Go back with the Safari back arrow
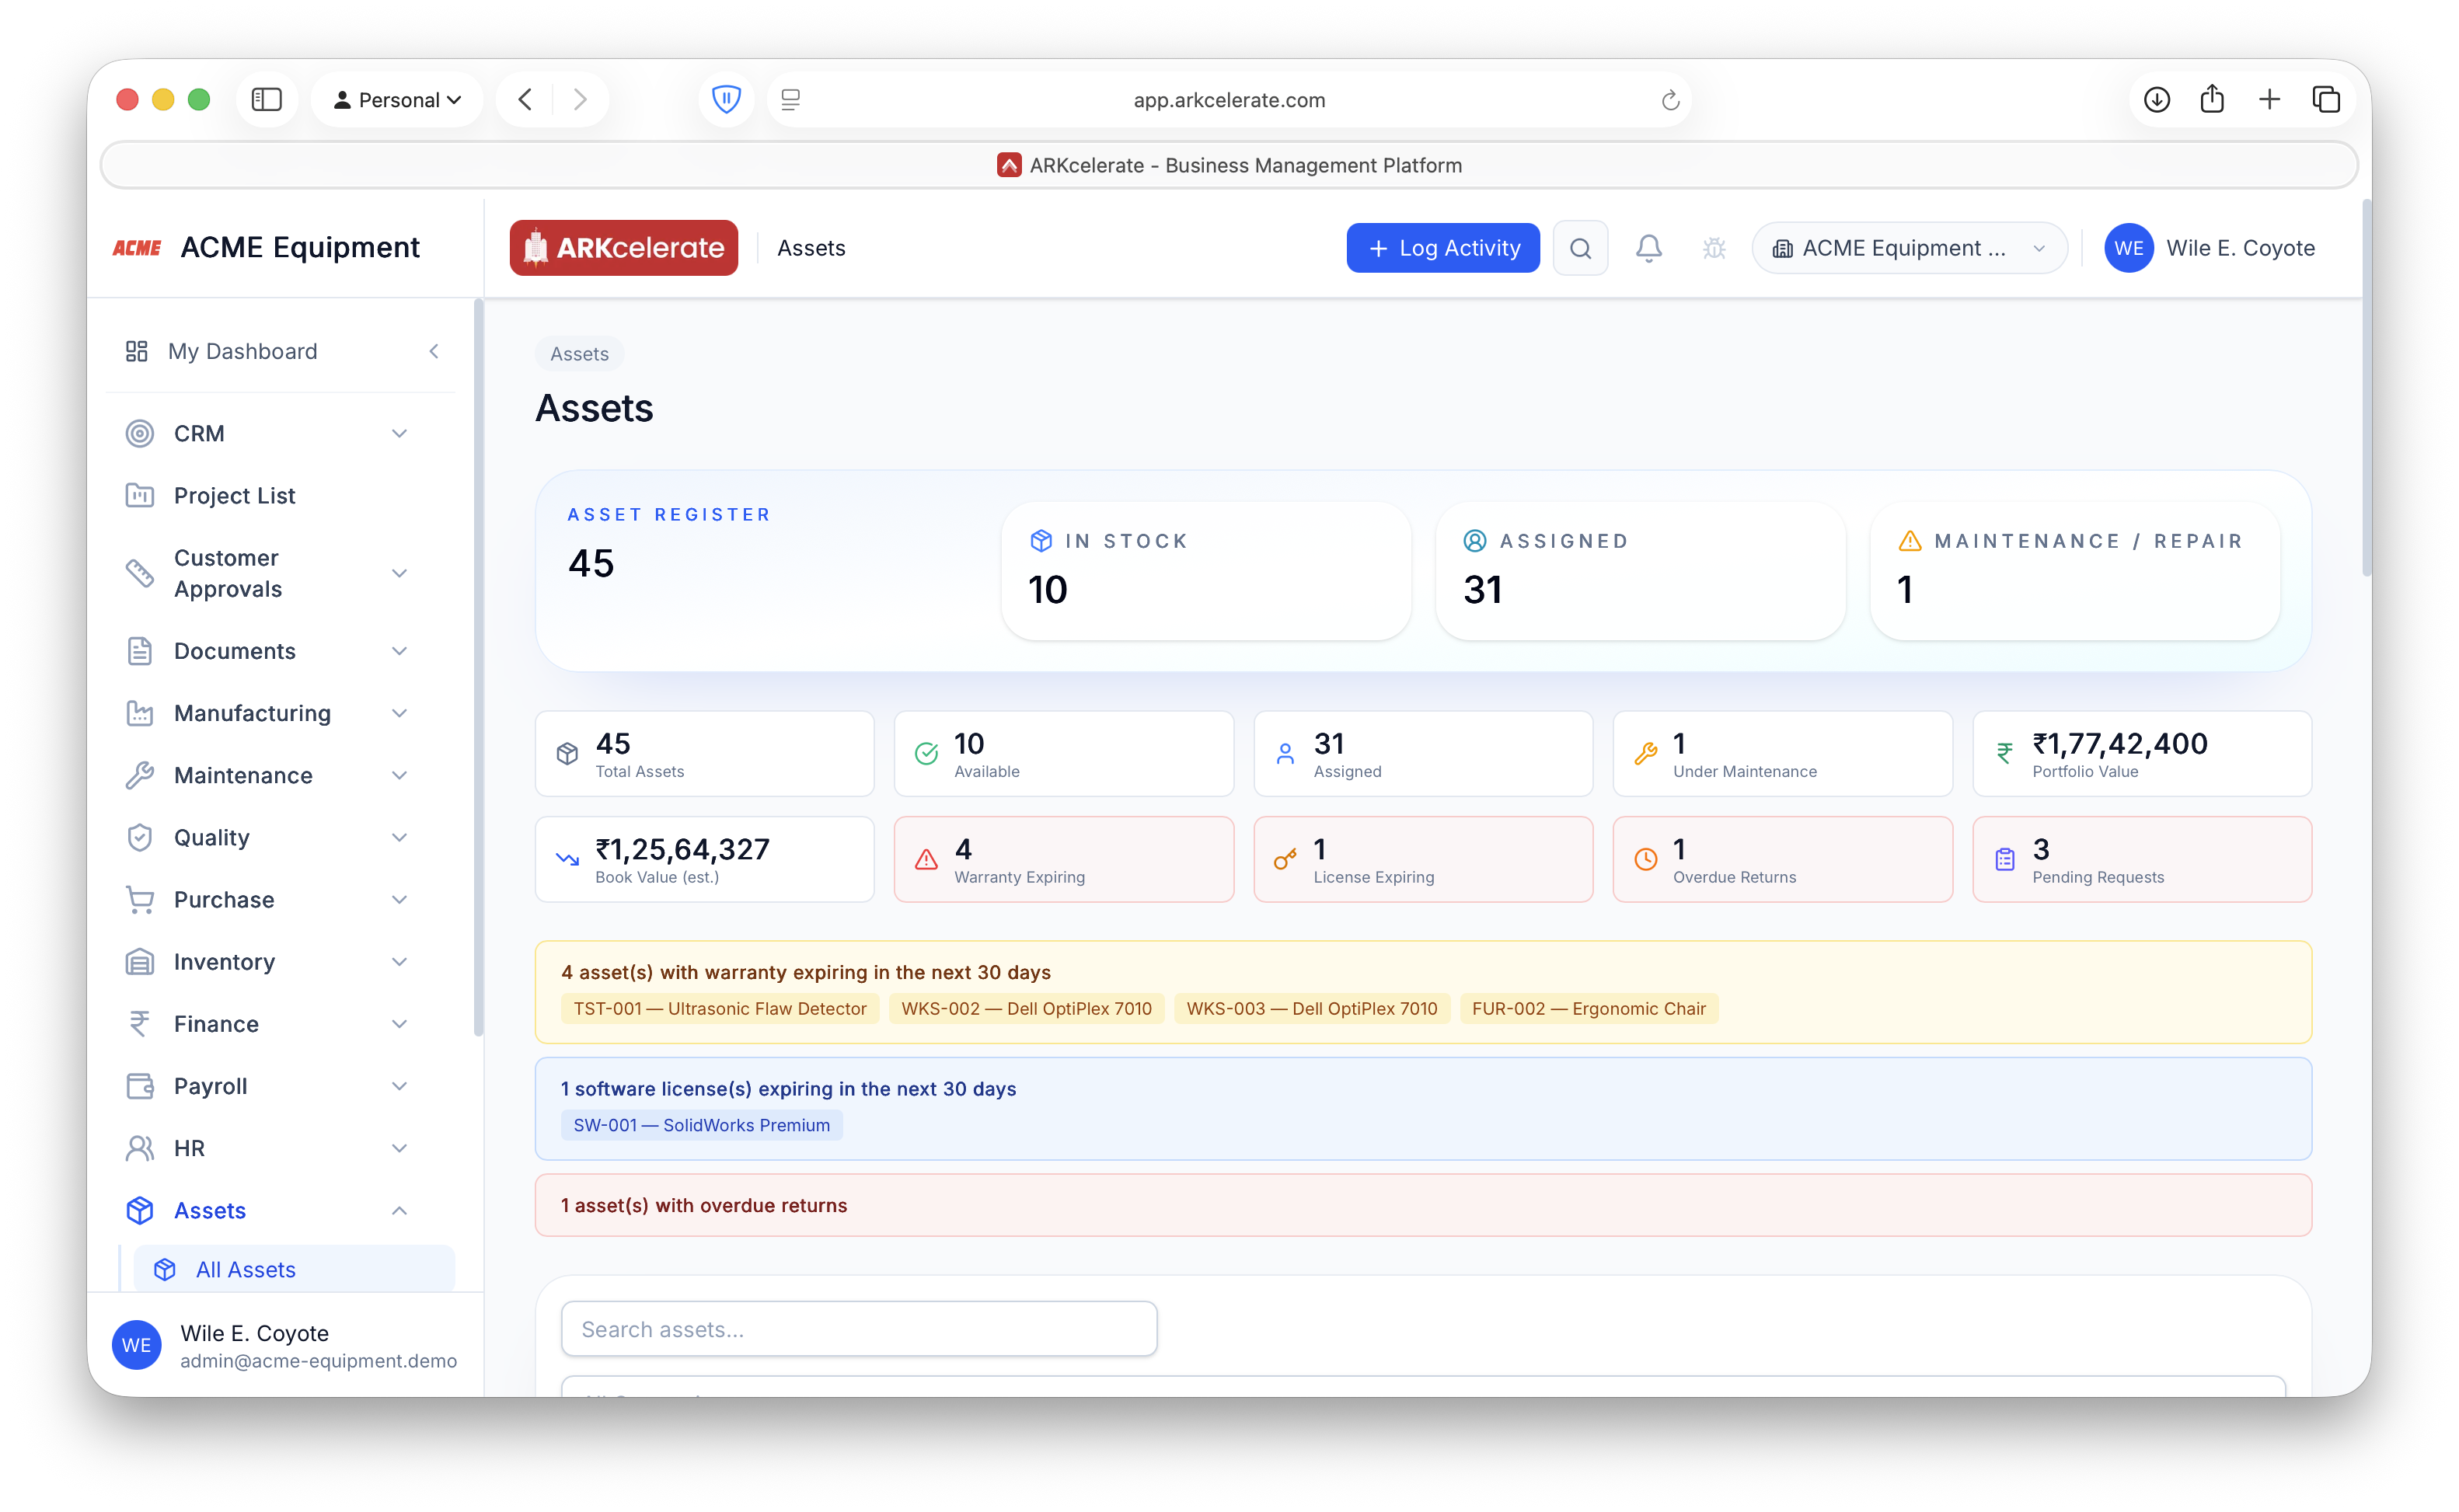The height and width of the screenshot is (1512, 2459). pos(525,99)
